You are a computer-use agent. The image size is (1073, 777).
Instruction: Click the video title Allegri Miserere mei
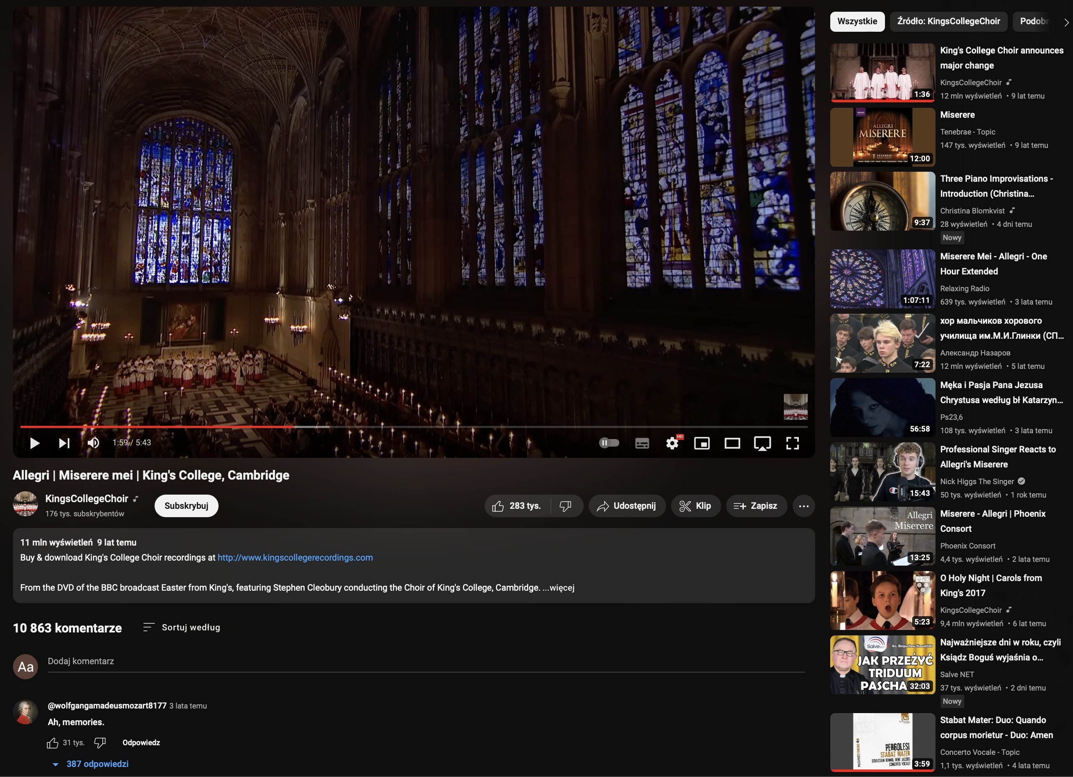tap(151, 475)
